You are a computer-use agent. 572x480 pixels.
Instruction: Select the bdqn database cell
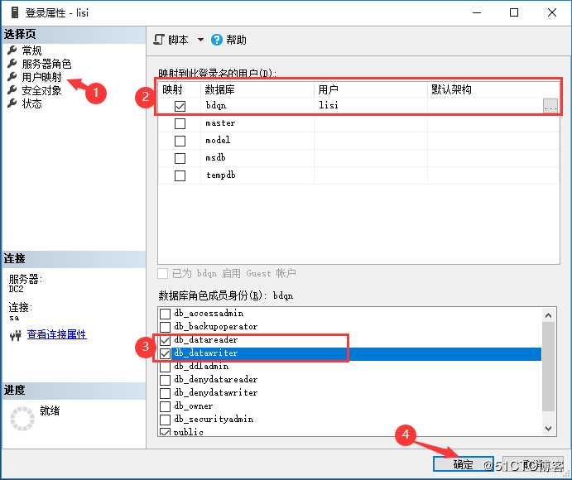coord(257,106)
